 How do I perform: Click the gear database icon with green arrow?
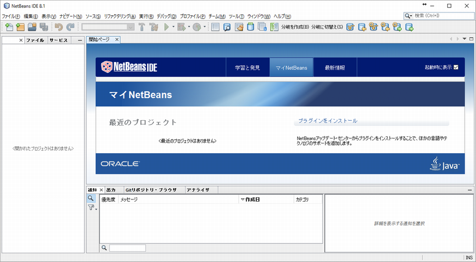coord(397,27)
